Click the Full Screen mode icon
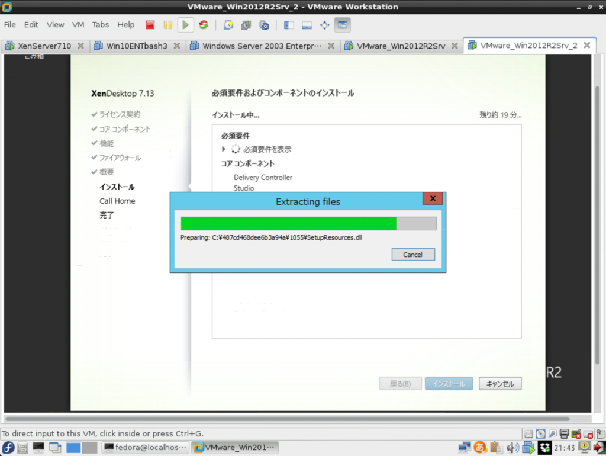The image size is (606, 456). tap(325, 25)
